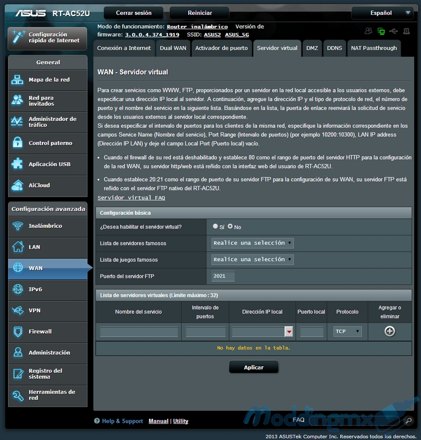The image size is (421, 440).
Task: Open the Servidor virtual FAQ link
Action: pyautogui.click(x=132, y=198)
